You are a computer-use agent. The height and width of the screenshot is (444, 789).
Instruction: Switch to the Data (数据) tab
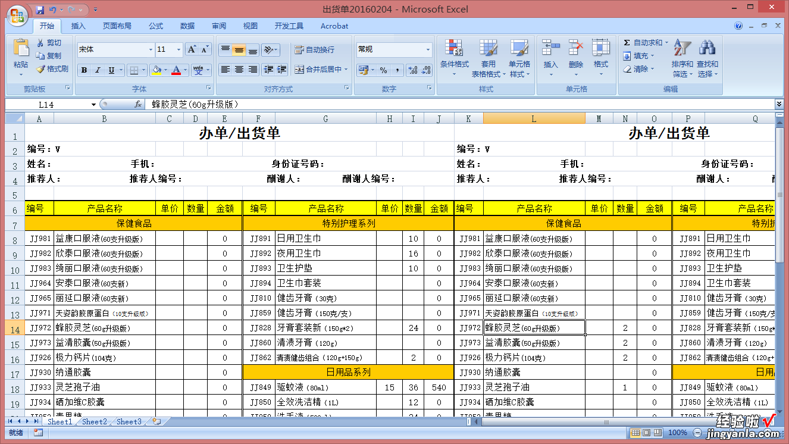187,26
